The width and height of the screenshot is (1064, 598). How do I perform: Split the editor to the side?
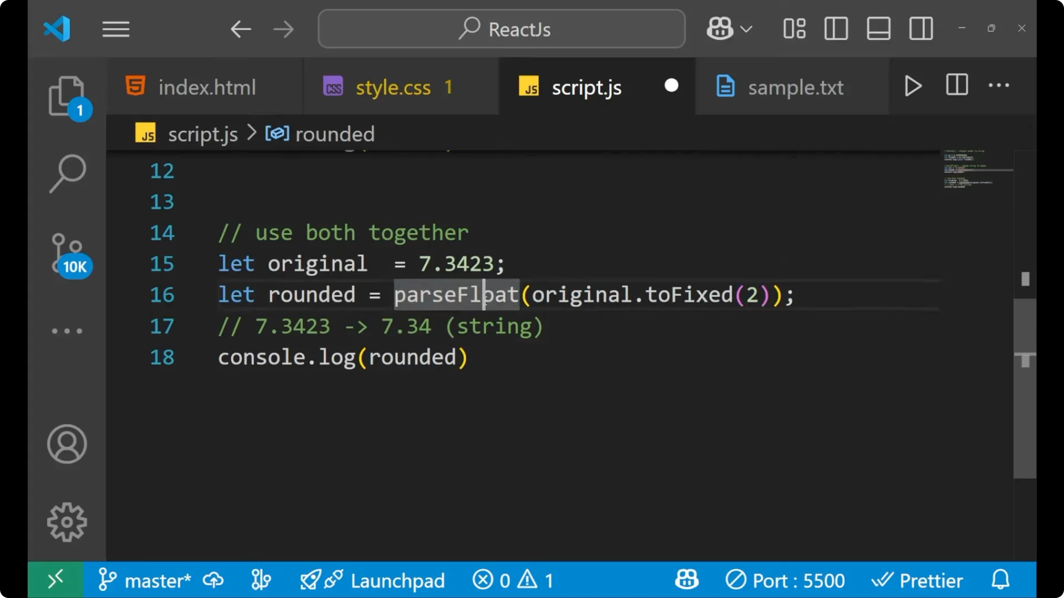(956, 86)
